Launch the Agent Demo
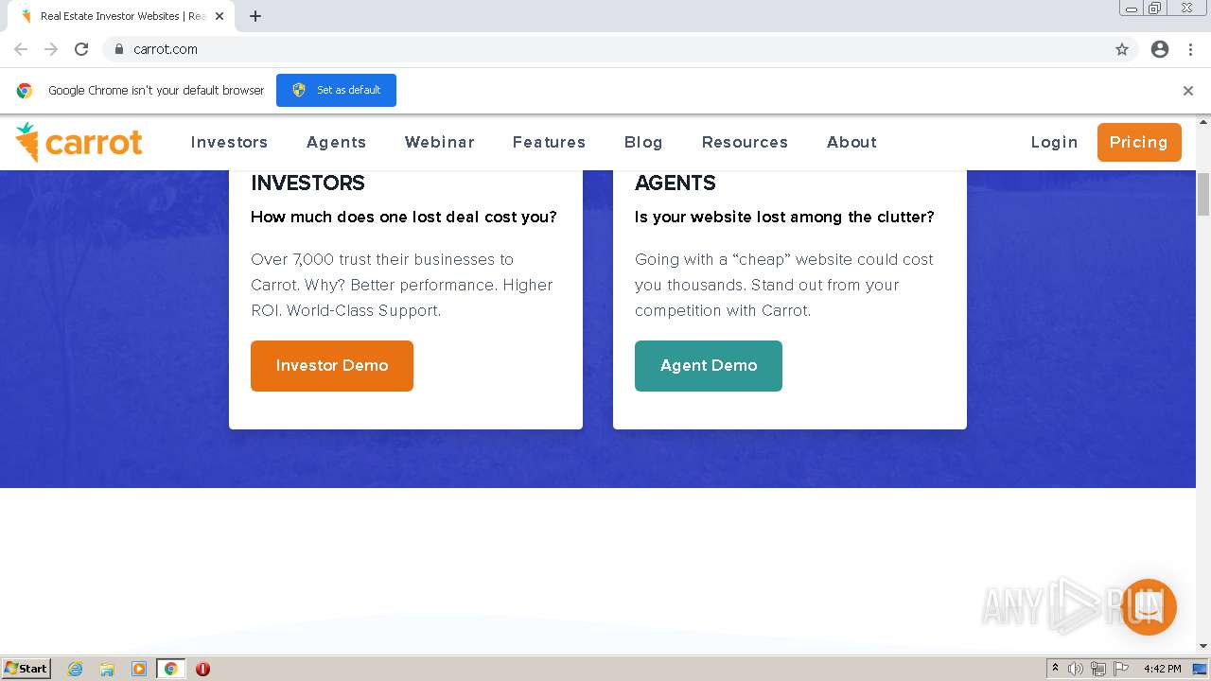This screenshot has height=681, width=1211. [x=709, y=366]
